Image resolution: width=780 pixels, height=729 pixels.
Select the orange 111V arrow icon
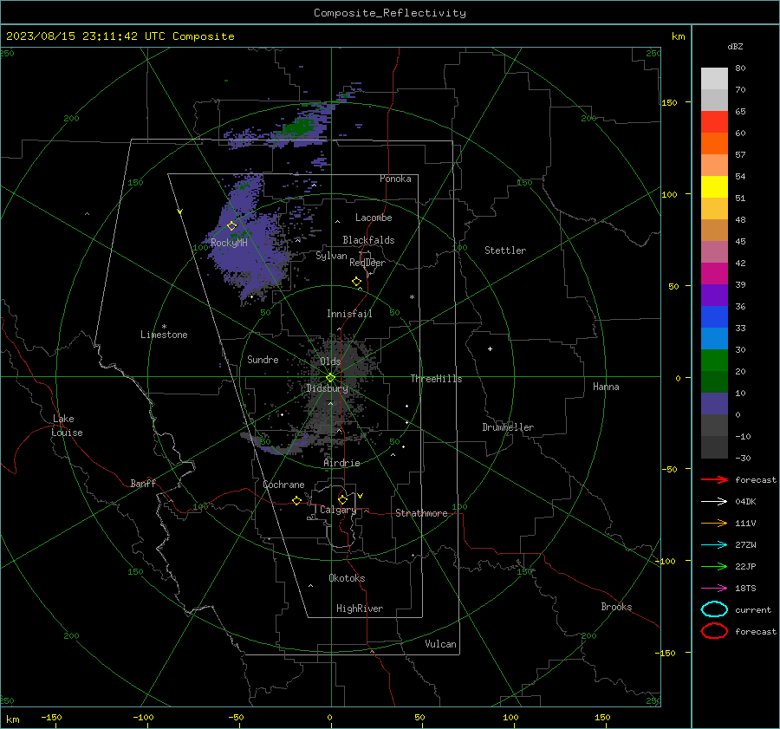pyautogui.click(x=714, y=523)
